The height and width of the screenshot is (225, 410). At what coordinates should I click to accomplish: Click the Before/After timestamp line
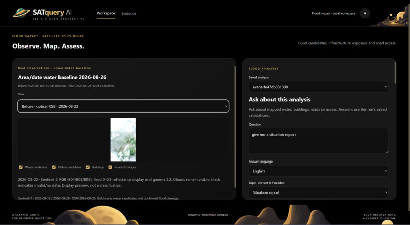[67, 86]
